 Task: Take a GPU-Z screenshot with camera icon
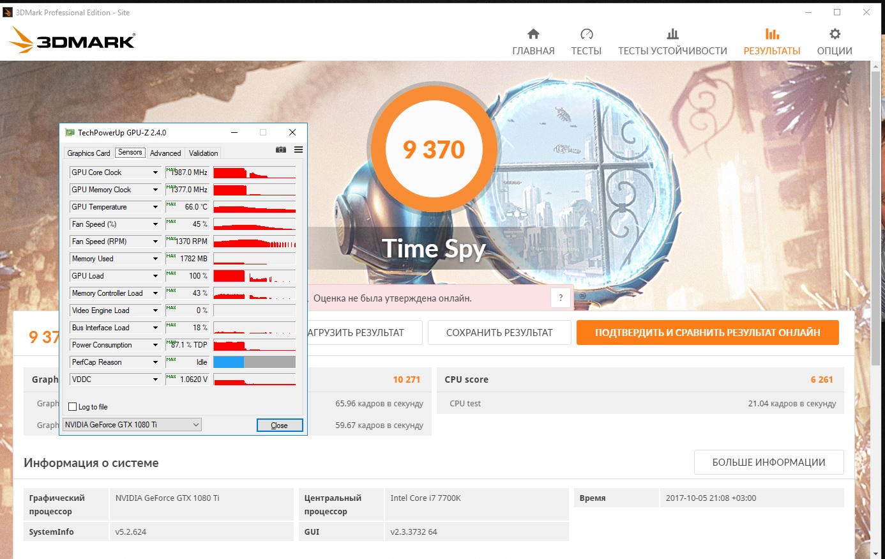coord(280,149)
